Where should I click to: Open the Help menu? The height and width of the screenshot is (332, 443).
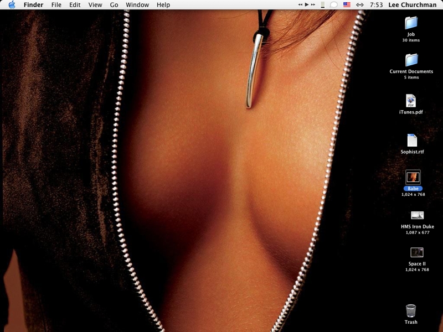[x=163, y=5]
